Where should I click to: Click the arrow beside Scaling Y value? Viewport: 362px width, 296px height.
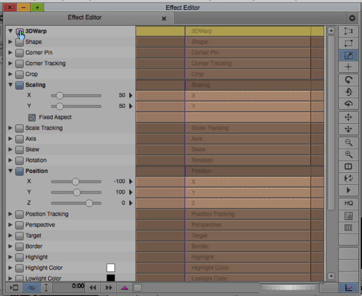131,106
